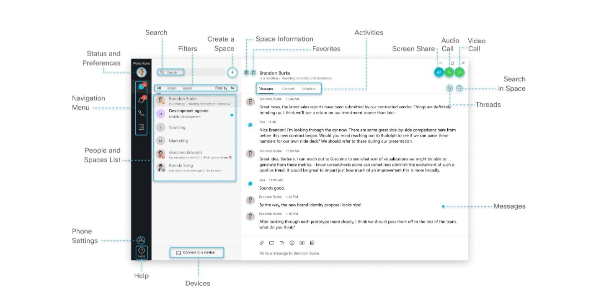The width and height of the screenshot is (604, 302).
Task: Click the personal meeting room icon
Action: pos(312,243)
